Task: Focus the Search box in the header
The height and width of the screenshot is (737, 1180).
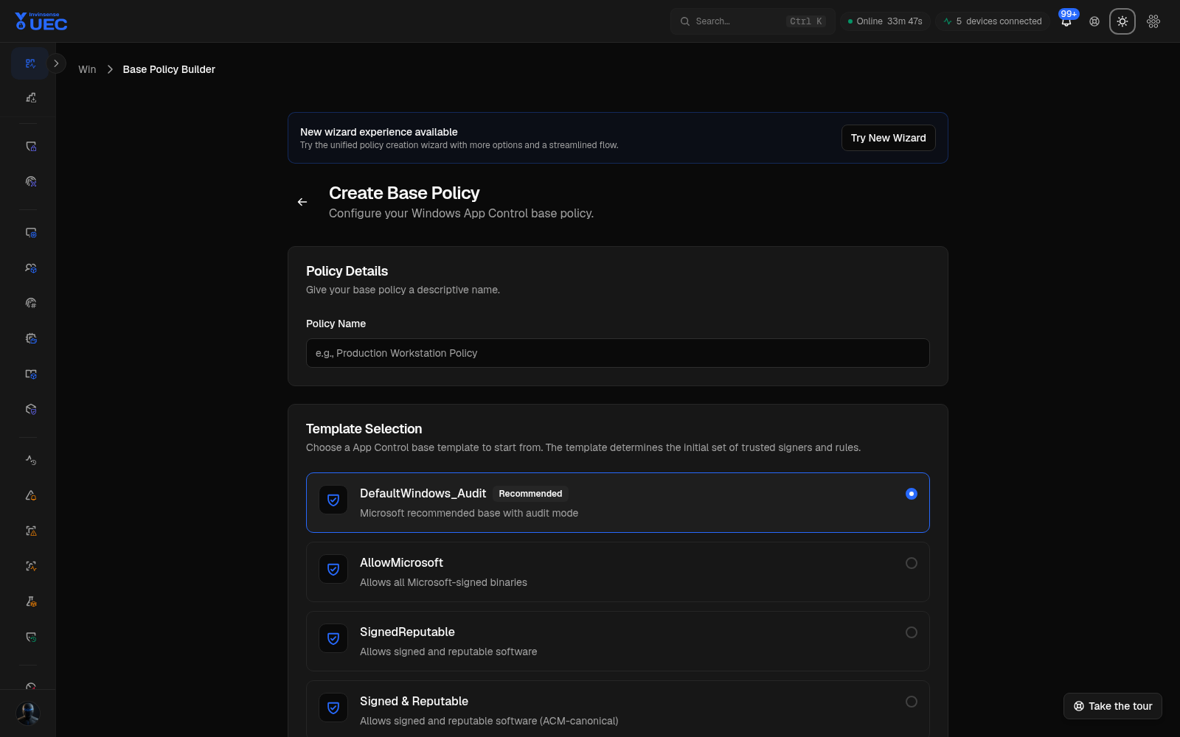Action: point(752,21)
